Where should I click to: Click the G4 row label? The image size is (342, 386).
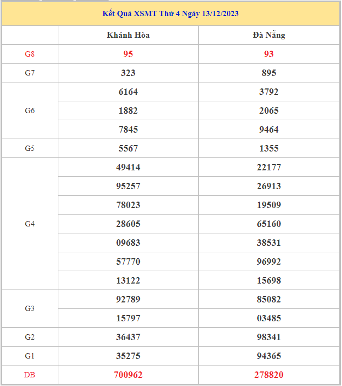pos(30,224)
